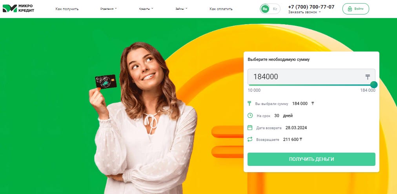Select the Ru language option
Image resolution: width=397 pixels, height=194 pixels.
pos(265,9)
